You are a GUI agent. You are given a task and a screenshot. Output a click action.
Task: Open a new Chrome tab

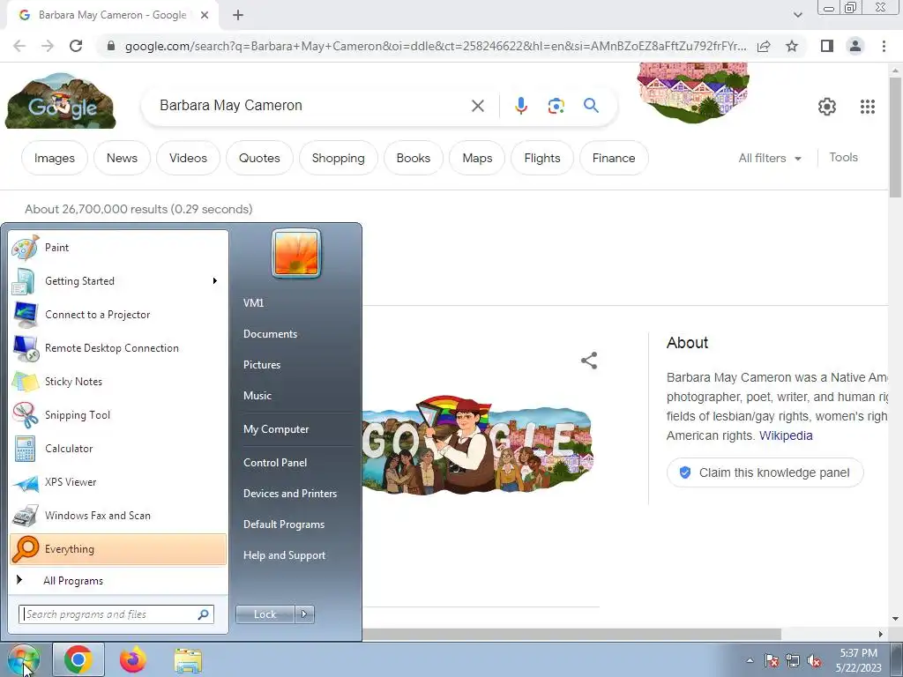click(238, 15)
